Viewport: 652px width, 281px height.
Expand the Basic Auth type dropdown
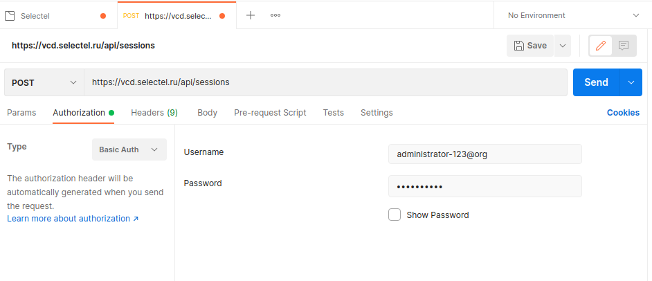[129, 149]
